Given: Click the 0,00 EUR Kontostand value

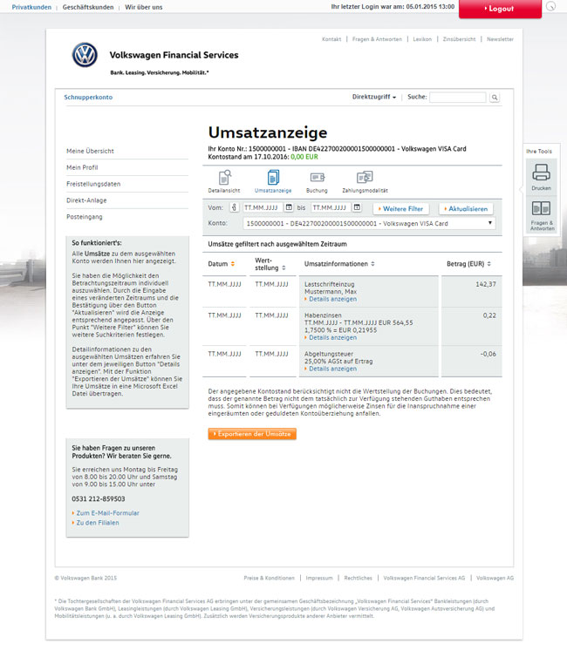Looking at the screenshot, I should tap(304, 157).
